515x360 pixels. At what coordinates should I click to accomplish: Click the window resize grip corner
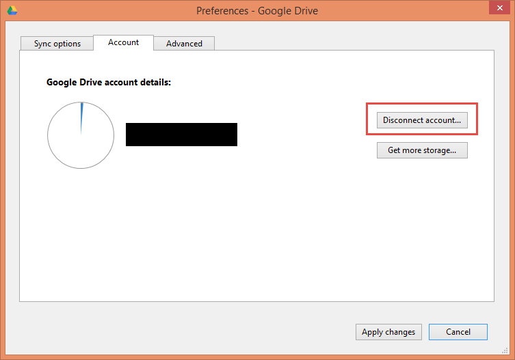click(505, 350)
